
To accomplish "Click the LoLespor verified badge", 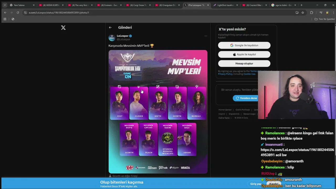I will (130, 36).
